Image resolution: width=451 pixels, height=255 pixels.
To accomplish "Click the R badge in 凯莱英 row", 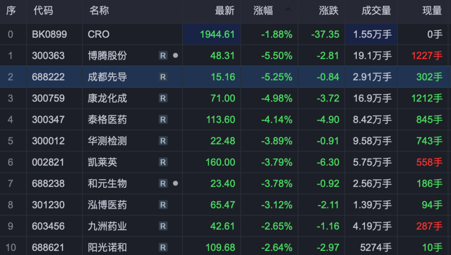I will click(x=163, y=162).
